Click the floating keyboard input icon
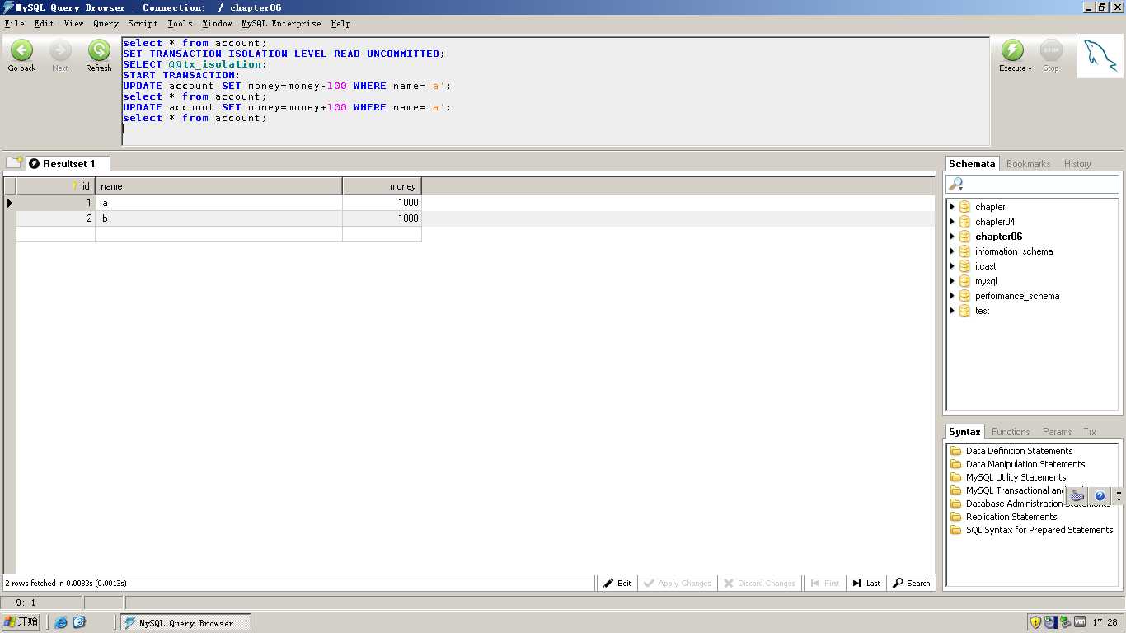 1077,496
